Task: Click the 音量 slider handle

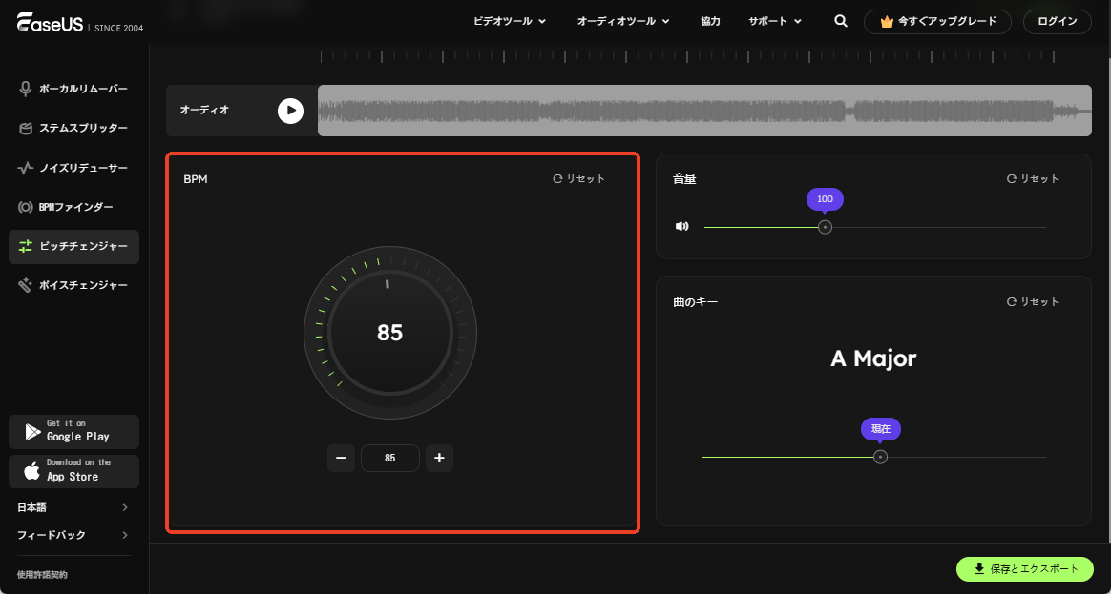Action: pyautogui.click(x=826, y=227)
